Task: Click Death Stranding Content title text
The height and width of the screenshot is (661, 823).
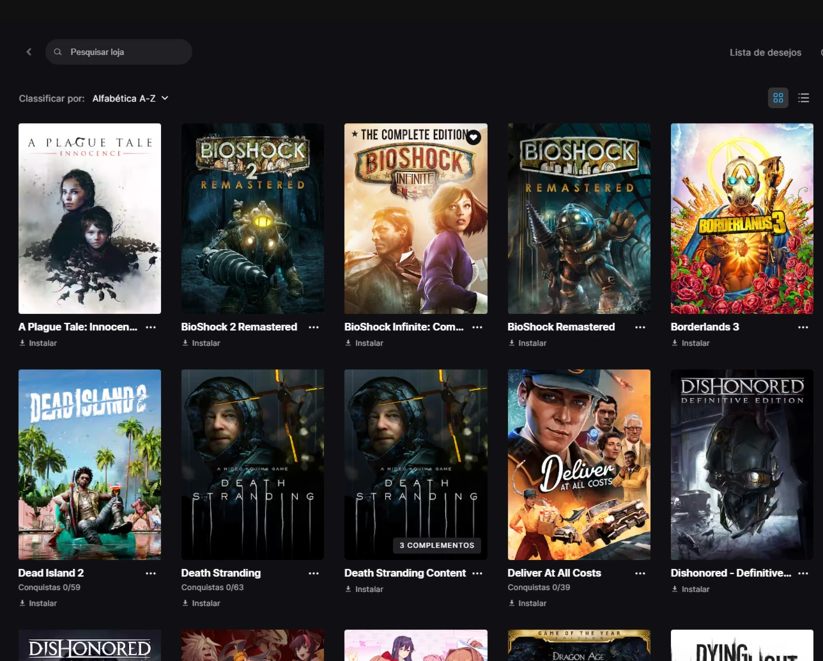Action: pos(405,573)
